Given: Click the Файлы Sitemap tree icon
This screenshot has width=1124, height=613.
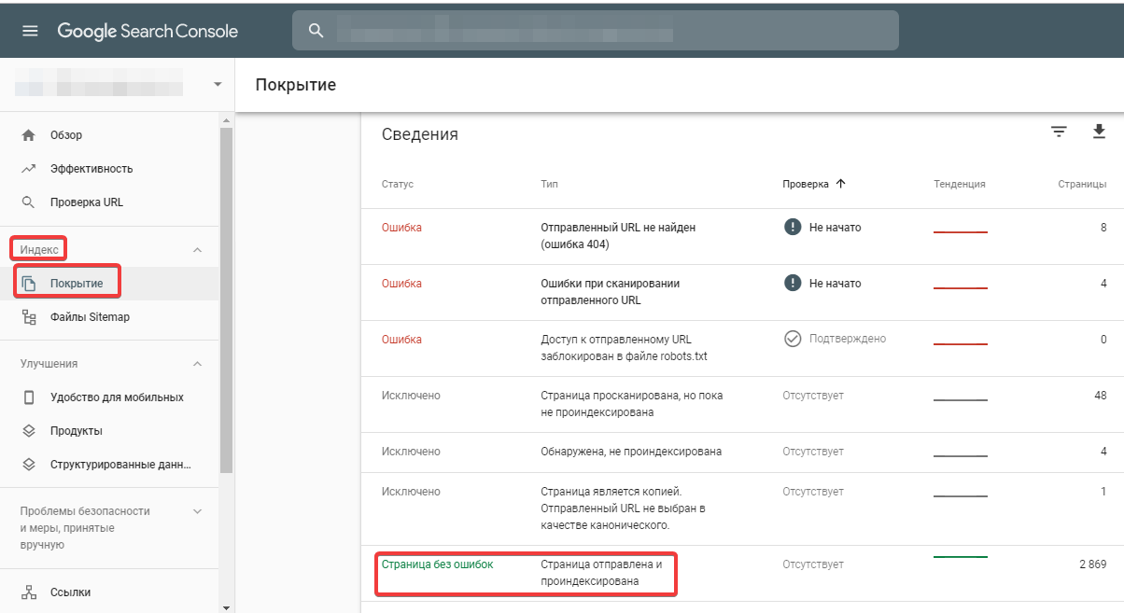Looking at the screenshot, I should [x=28, y=317].
